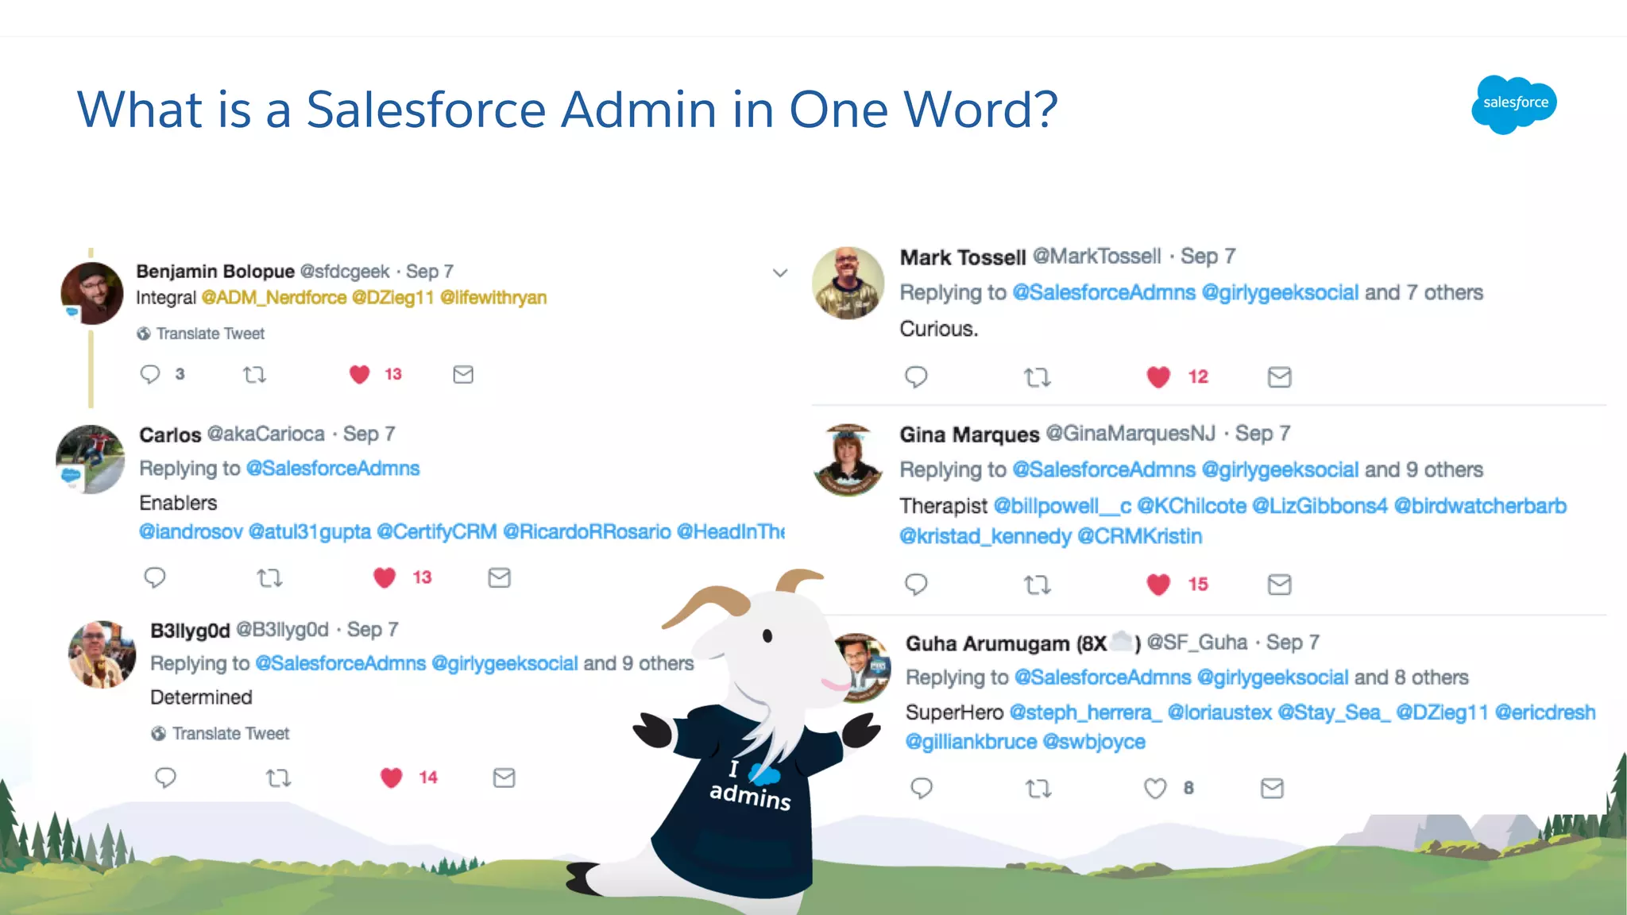Open Mark Tossell's profile avatar

pyautogui.click(x=848, y=283)
